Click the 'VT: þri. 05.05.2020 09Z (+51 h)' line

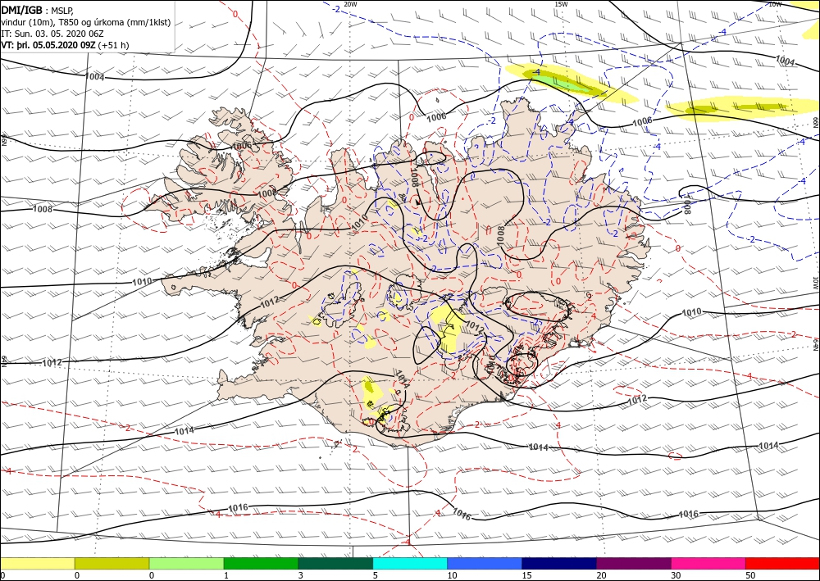(x=66, y=45)
